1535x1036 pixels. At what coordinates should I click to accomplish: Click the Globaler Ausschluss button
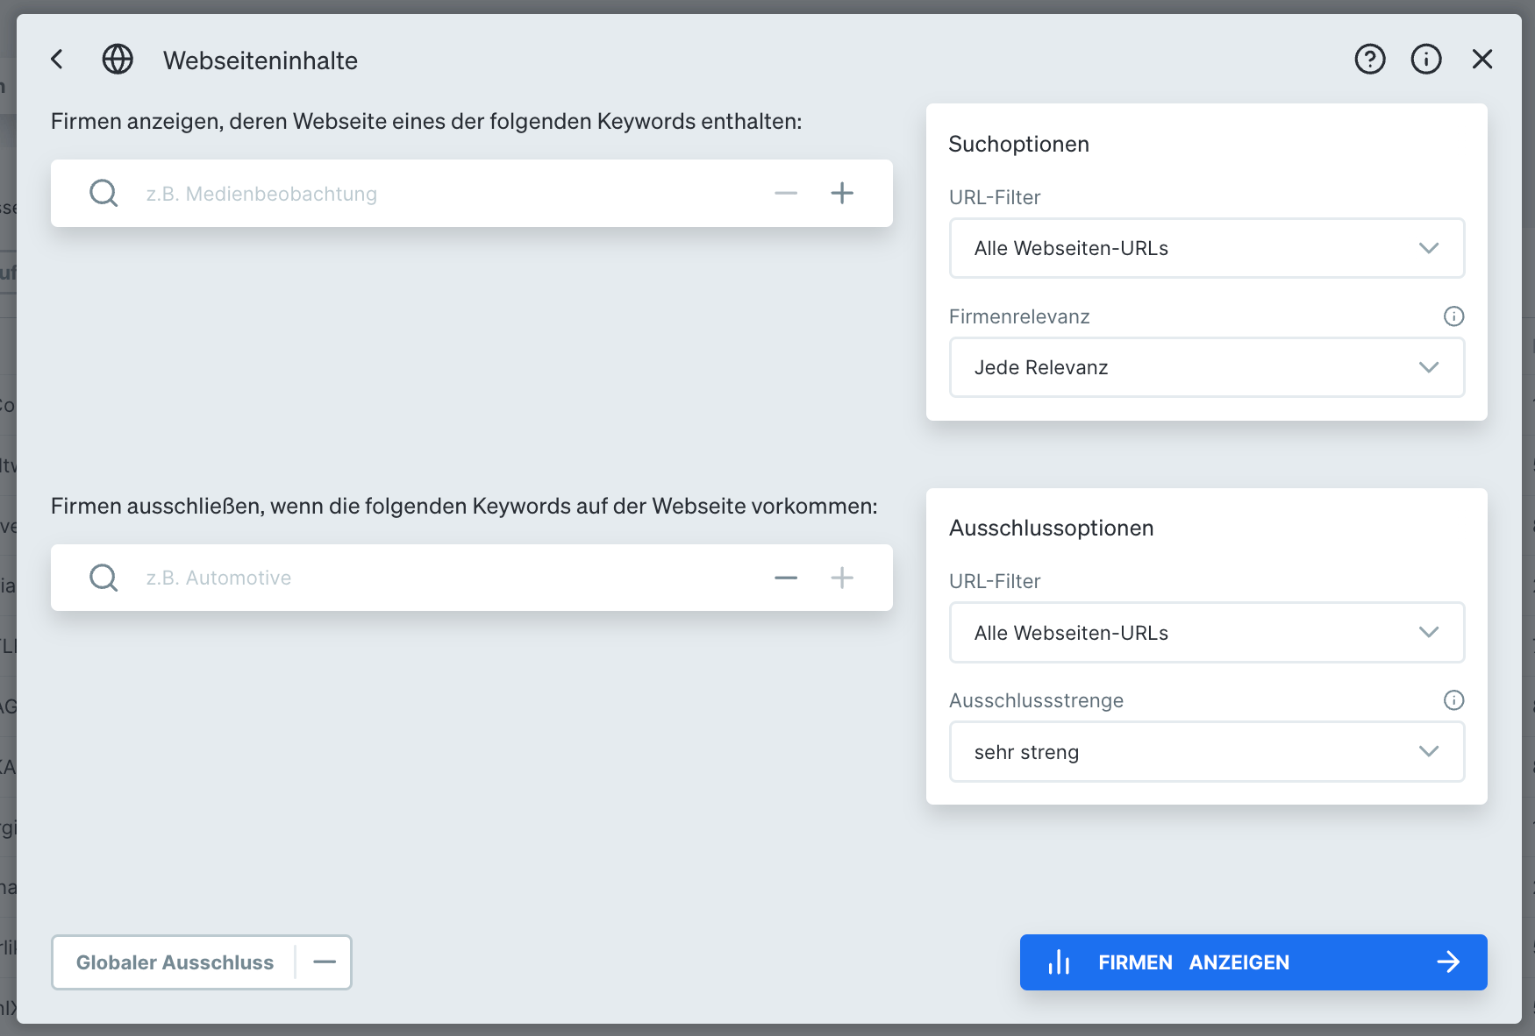point(175,961)
